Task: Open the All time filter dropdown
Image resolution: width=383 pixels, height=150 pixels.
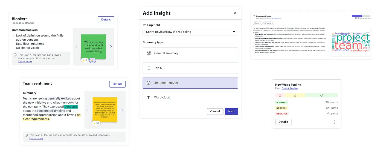Action: click(x=257, y=23)
